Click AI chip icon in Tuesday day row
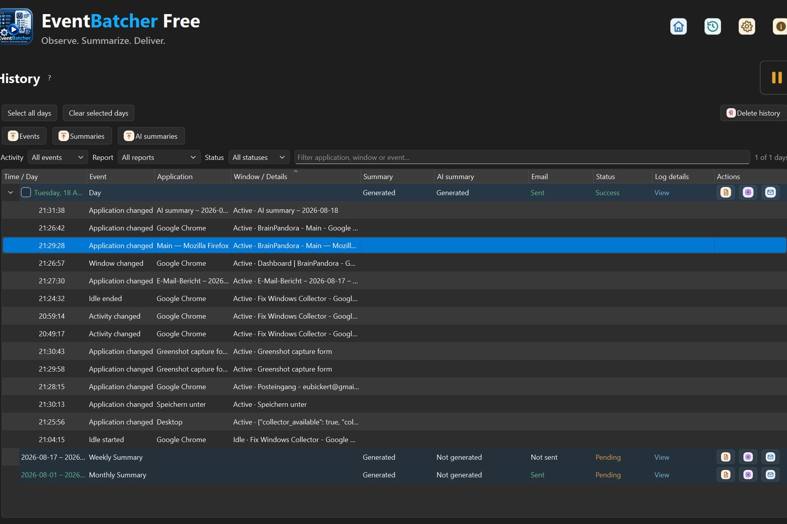 748,193
